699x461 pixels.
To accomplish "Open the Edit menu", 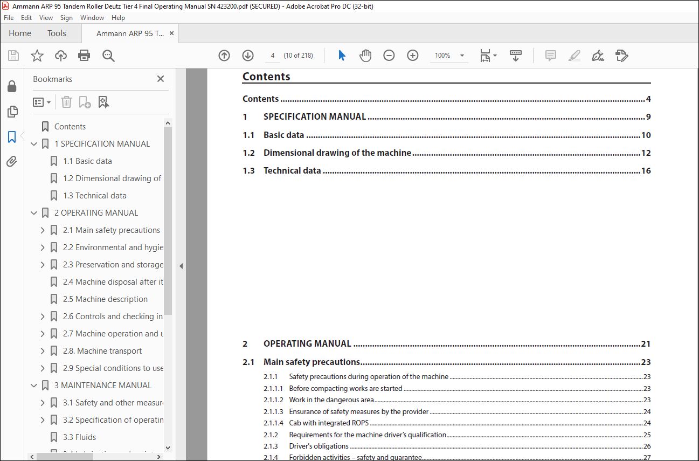I will click(x=26, y=18).
